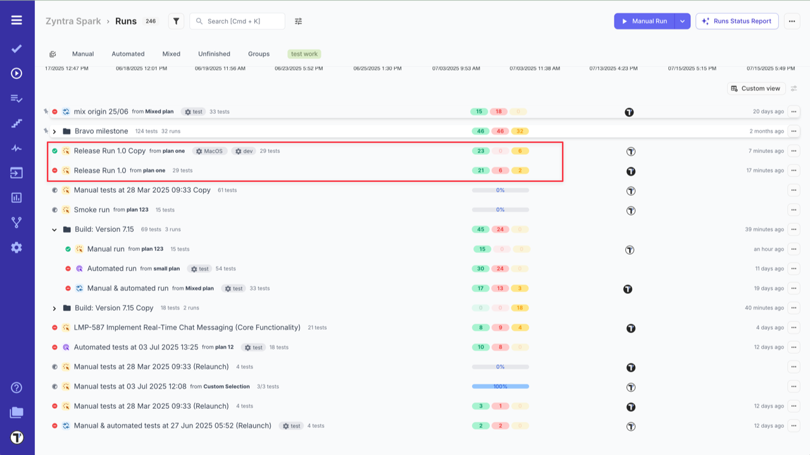Open the Custom view button
Image resolution: width=810 pixels, height=455 pixels.
(756, 88)
